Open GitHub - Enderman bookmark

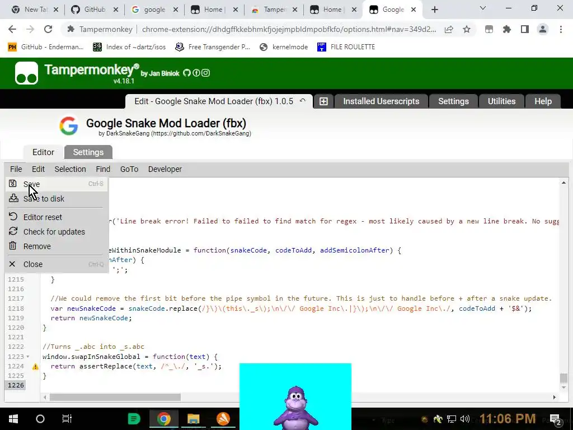coord(46,47)
